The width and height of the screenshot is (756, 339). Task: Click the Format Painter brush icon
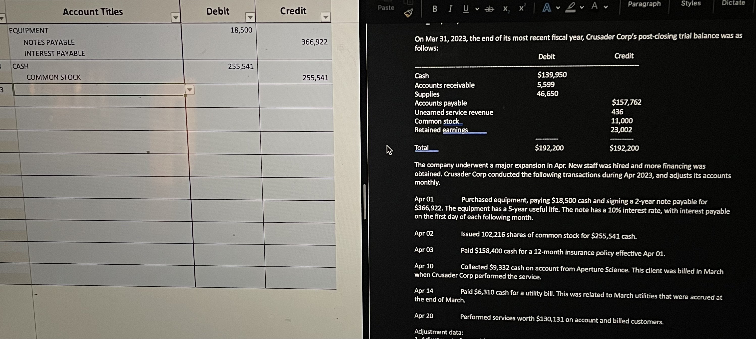click(408, 13)
